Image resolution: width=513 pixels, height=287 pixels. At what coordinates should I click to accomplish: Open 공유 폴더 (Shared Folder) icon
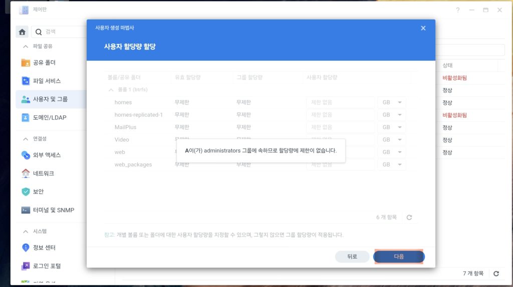(26, 62)
